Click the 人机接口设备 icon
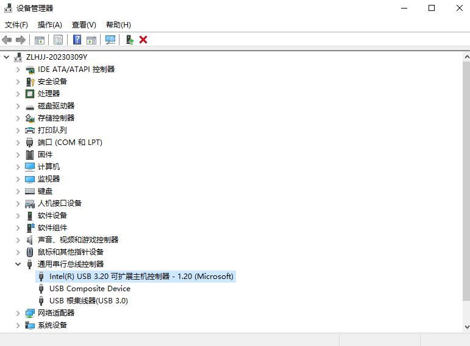The width and height of the screenshot is (470, 346). tap(30, 203)
